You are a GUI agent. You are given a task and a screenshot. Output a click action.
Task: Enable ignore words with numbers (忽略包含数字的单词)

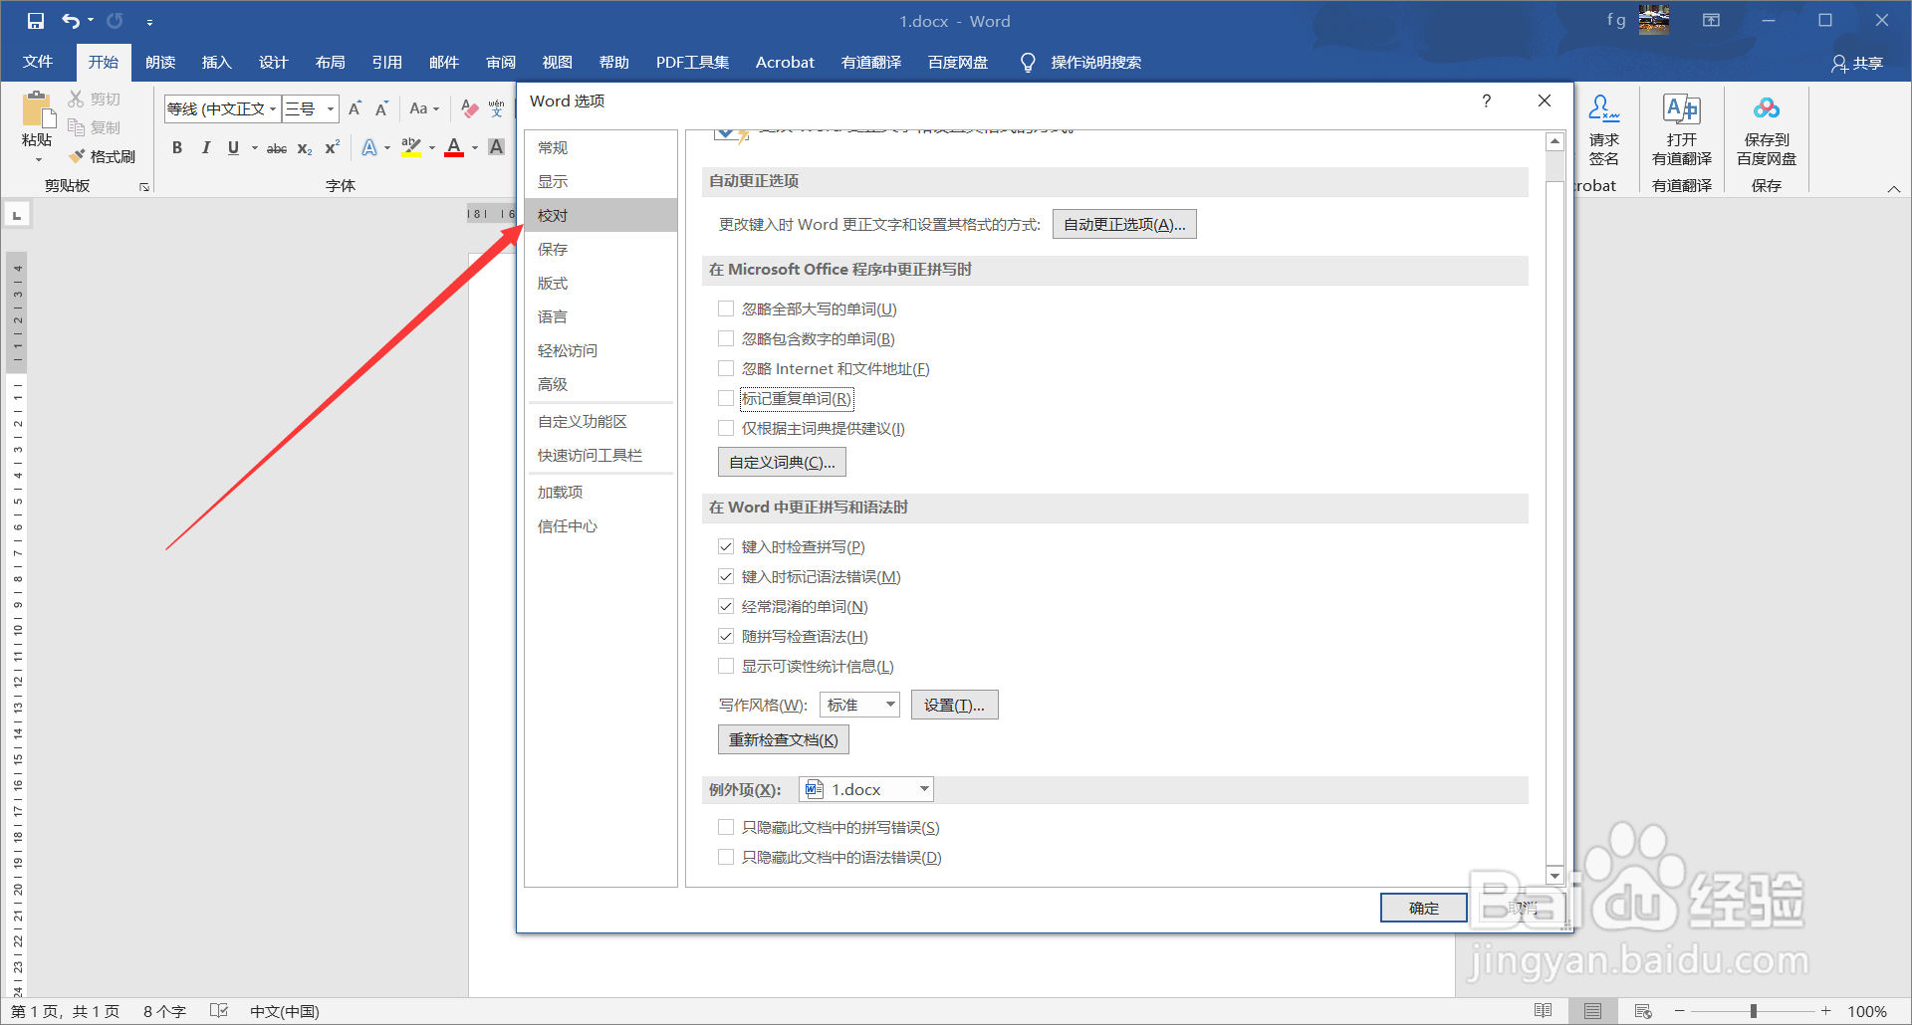point(726,338)
